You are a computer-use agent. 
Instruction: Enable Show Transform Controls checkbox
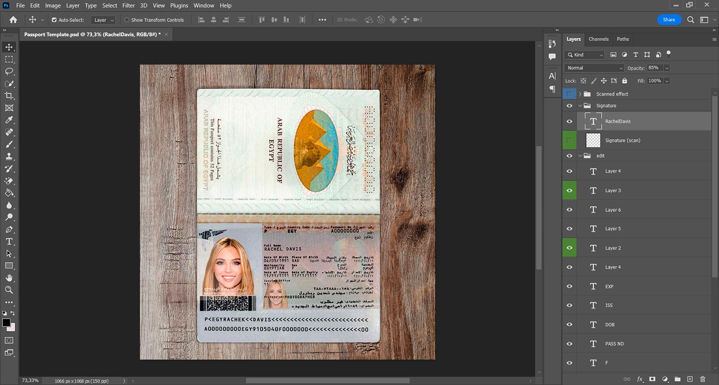click(127, 20)
